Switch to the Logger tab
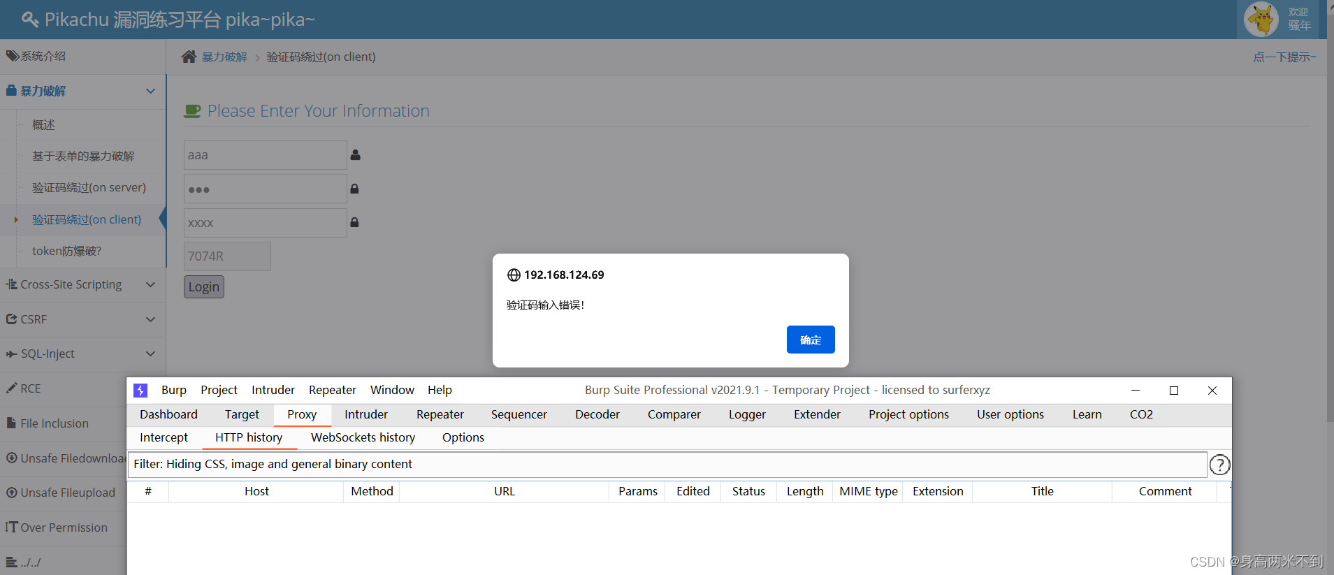The width and height of the screenshot is (1334, 575). pyautogui.click(x=747, y=414)
